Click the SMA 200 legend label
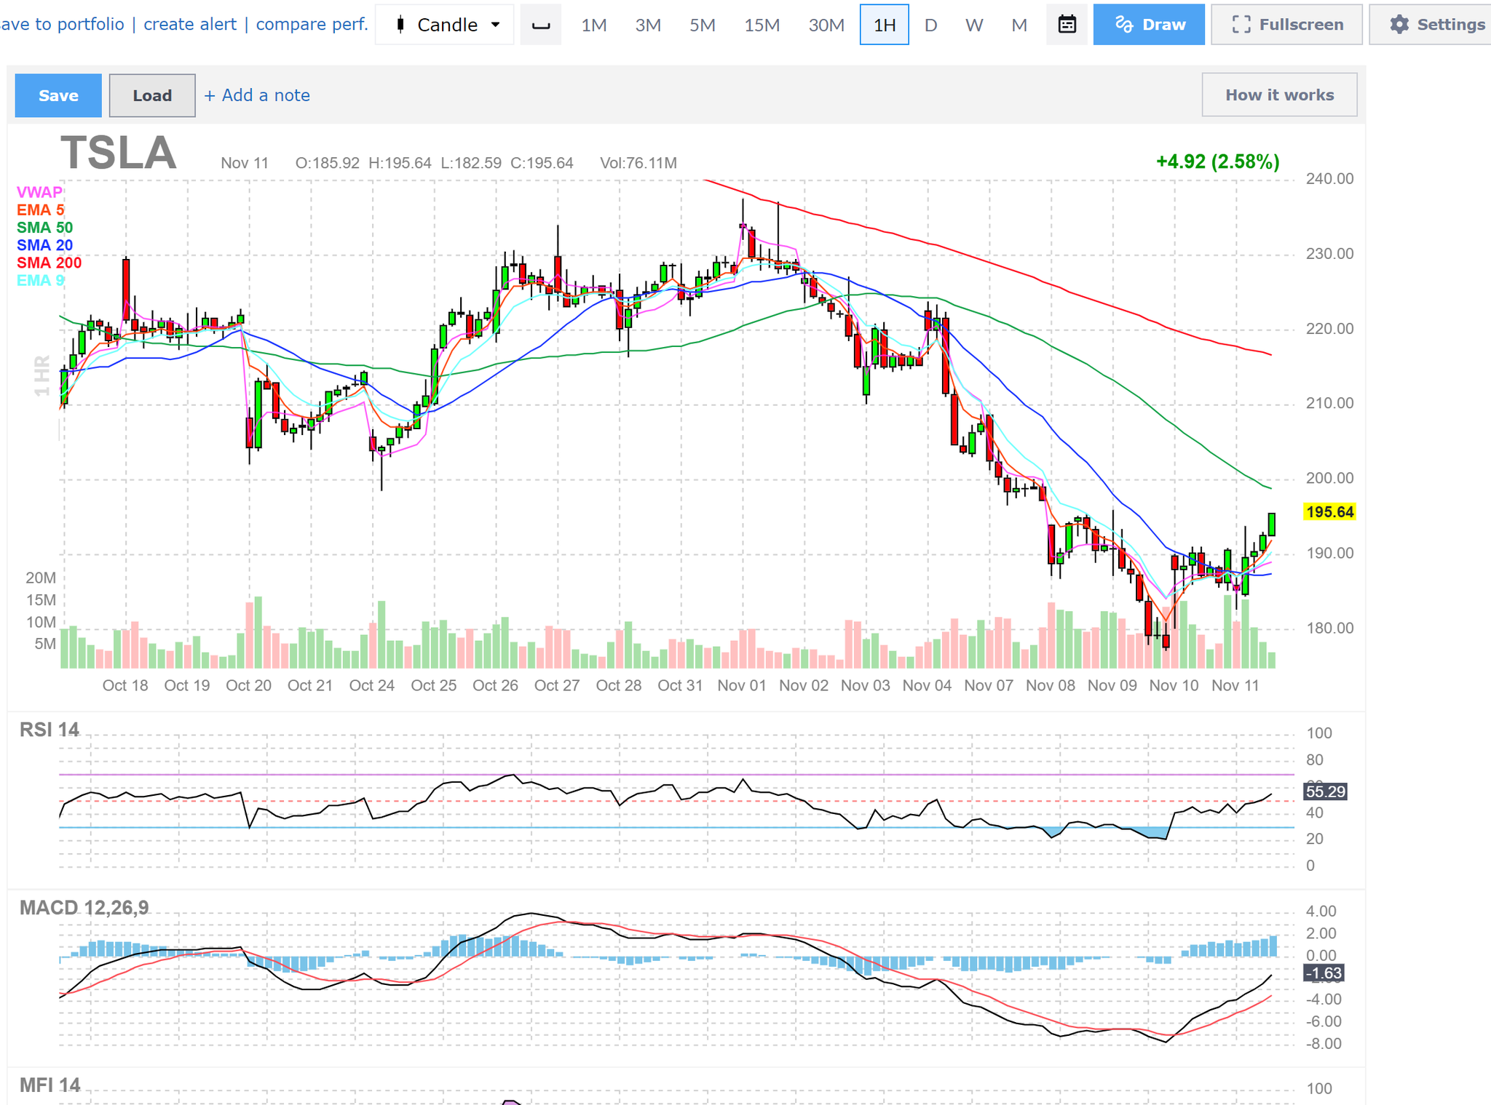Viewport: 1491px width, 1105px height. coord(49,263)
